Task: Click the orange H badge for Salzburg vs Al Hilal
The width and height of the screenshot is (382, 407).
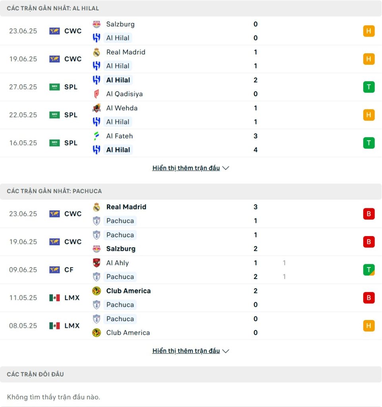Action: [369, 31]
